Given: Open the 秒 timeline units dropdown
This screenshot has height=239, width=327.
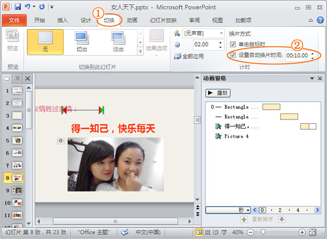Looking at the screenshot, I should tap(228, 210).
